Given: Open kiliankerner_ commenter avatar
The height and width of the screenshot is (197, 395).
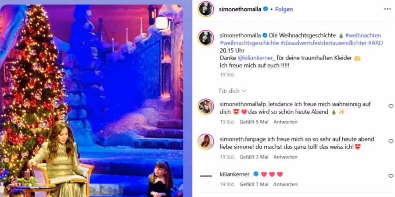Looking at the screenshot, I should (x=206, y=176).
